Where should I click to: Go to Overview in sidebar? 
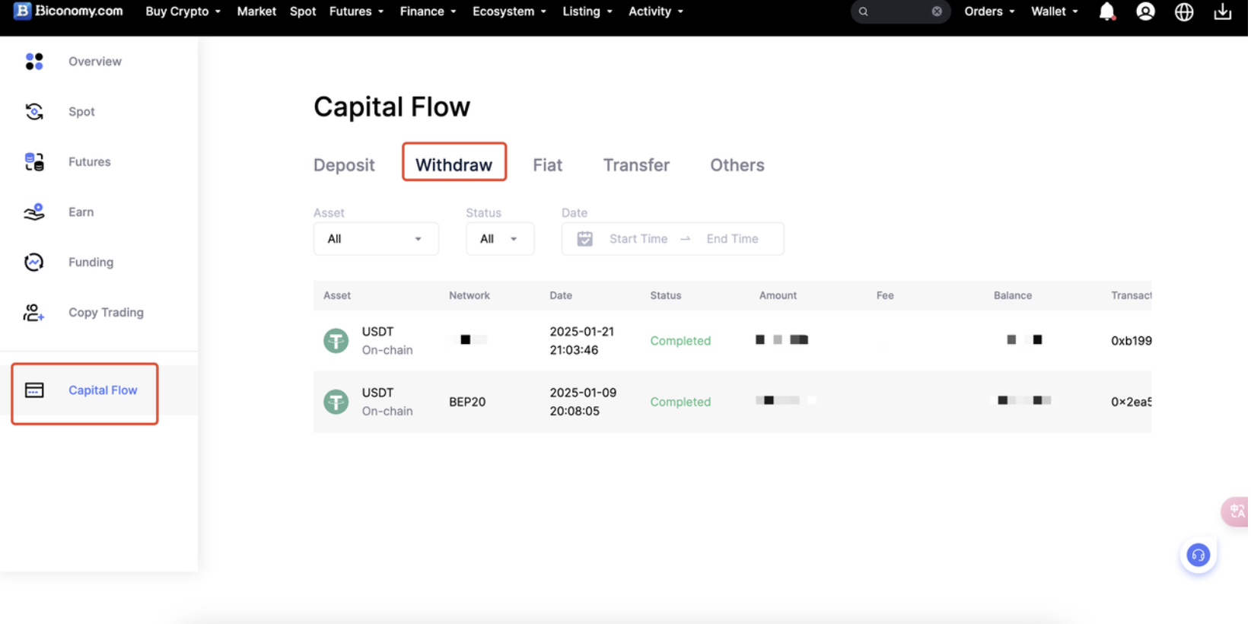(x=94, y=62)
